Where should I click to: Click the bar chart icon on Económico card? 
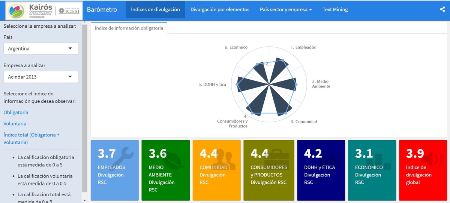pos(381,160)
